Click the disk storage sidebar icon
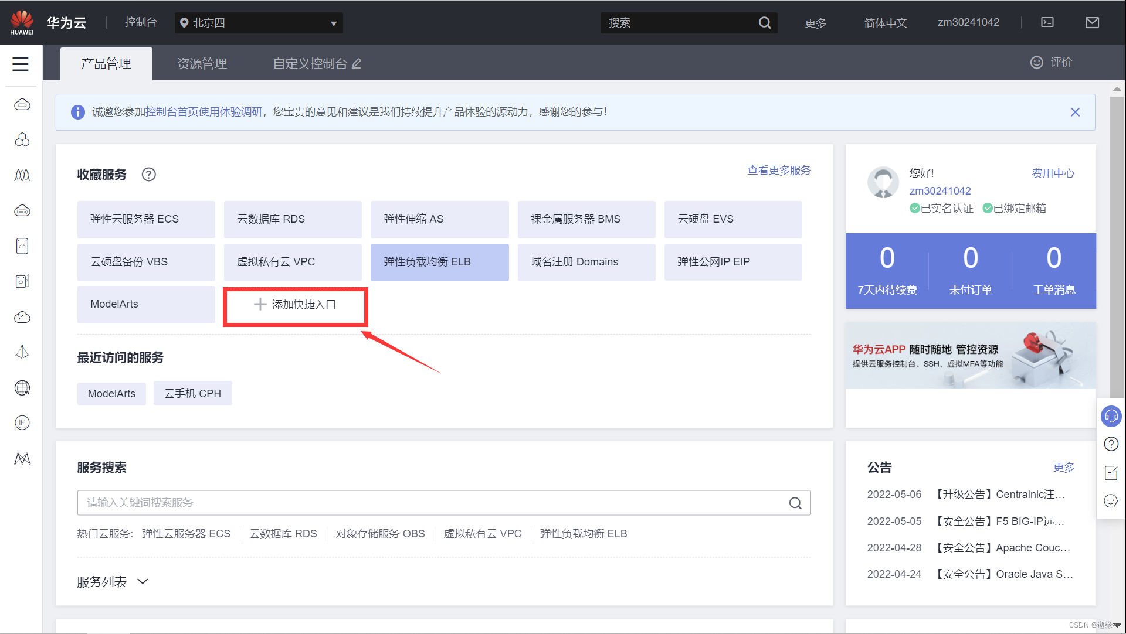This screenshot has height=634, width=1126. tap(22, 246)
